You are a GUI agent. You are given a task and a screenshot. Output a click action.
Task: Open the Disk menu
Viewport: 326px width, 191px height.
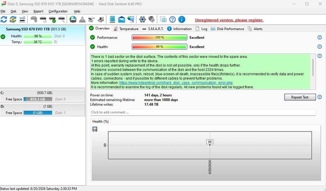tap(13, 11)
